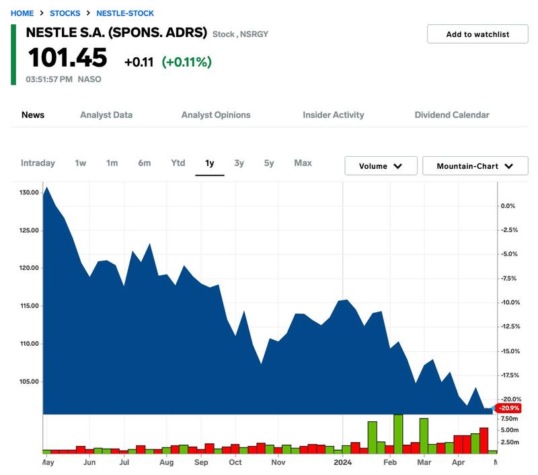Screen dimensions: 538x475
Task: Open the Volume indicator dropdown
Action: point(381,166)
